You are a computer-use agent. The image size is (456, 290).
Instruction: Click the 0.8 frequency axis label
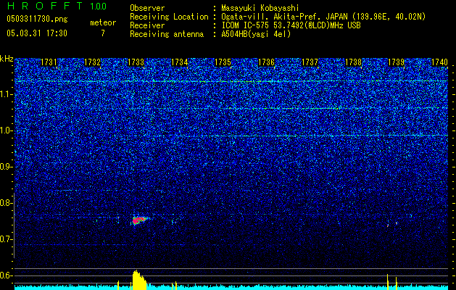pyautogui.click(x=6, y=203)
